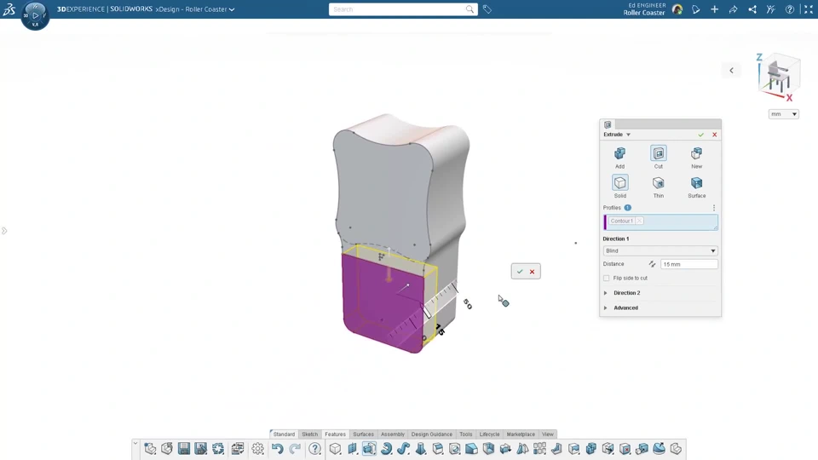Select the Loft feature icon

(420, 449)
